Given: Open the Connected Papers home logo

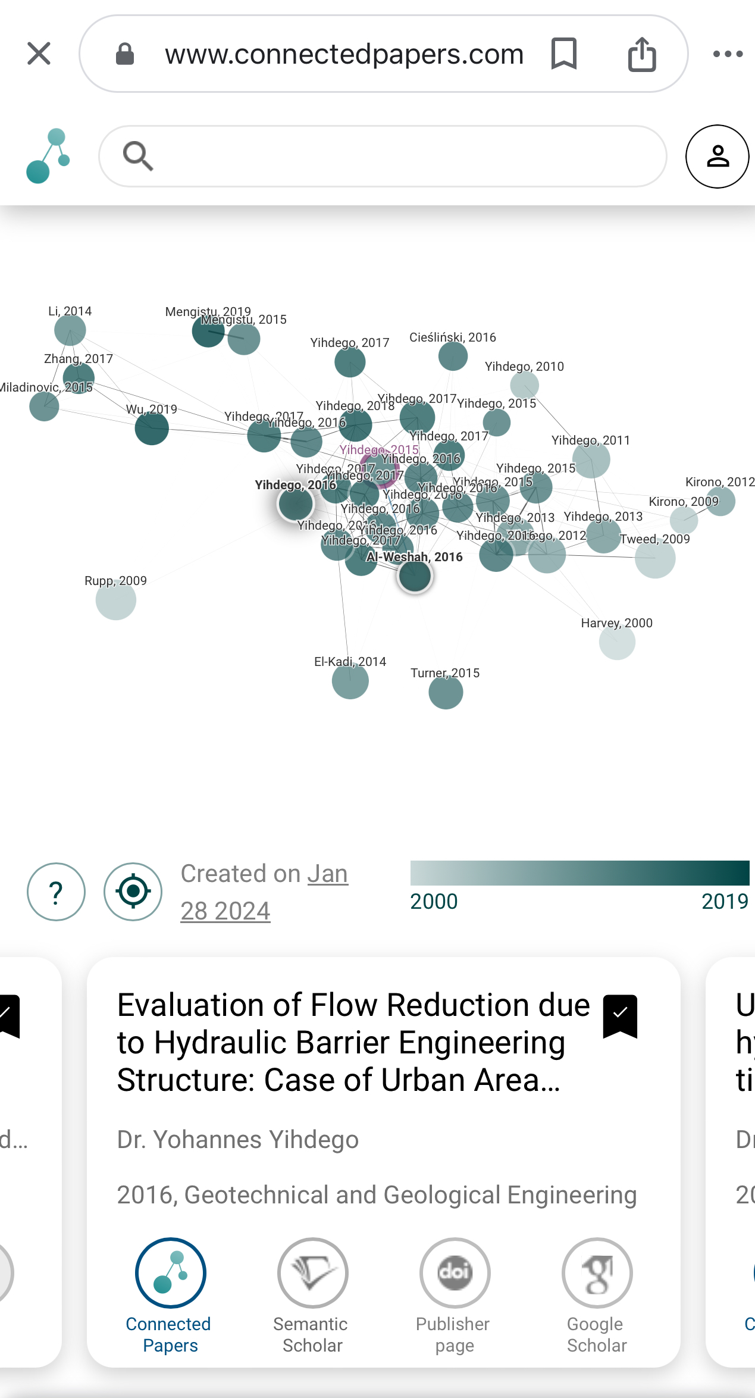Looking at the screenshot, I should [48, 156].
